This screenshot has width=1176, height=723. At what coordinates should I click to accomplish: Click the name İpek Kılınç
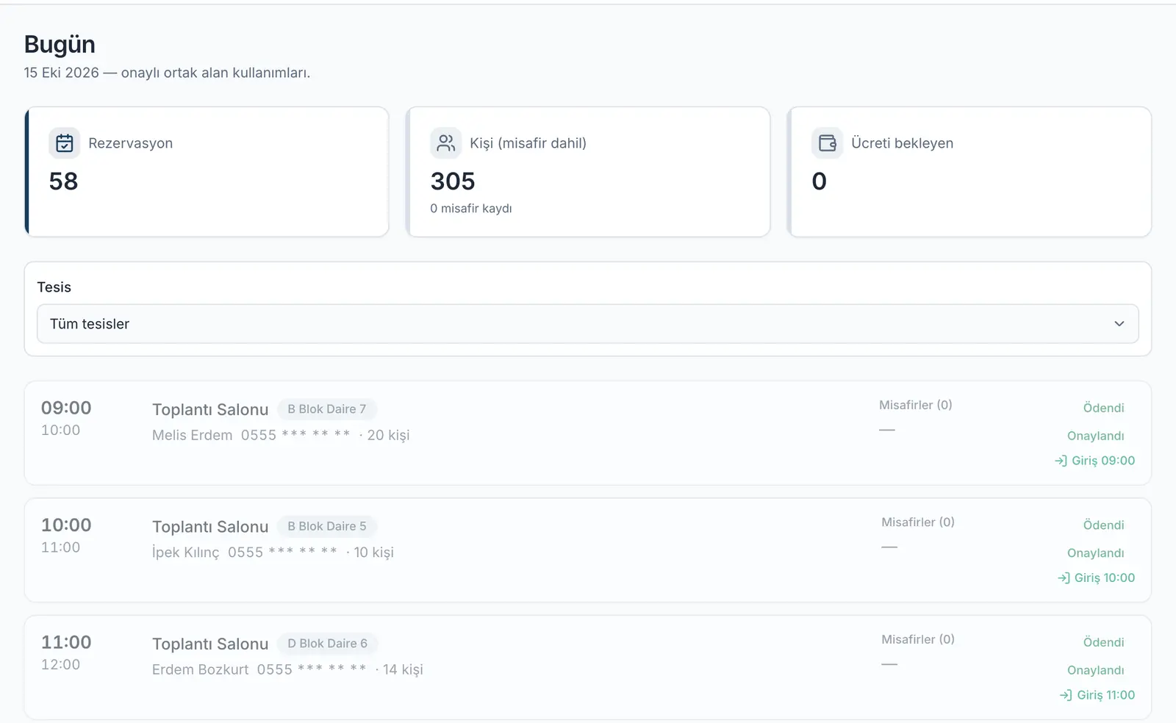(186, 553)
